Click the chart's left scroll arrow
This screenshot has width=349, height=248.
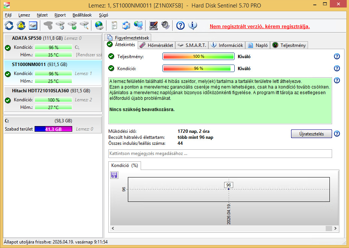pos(113,228)
